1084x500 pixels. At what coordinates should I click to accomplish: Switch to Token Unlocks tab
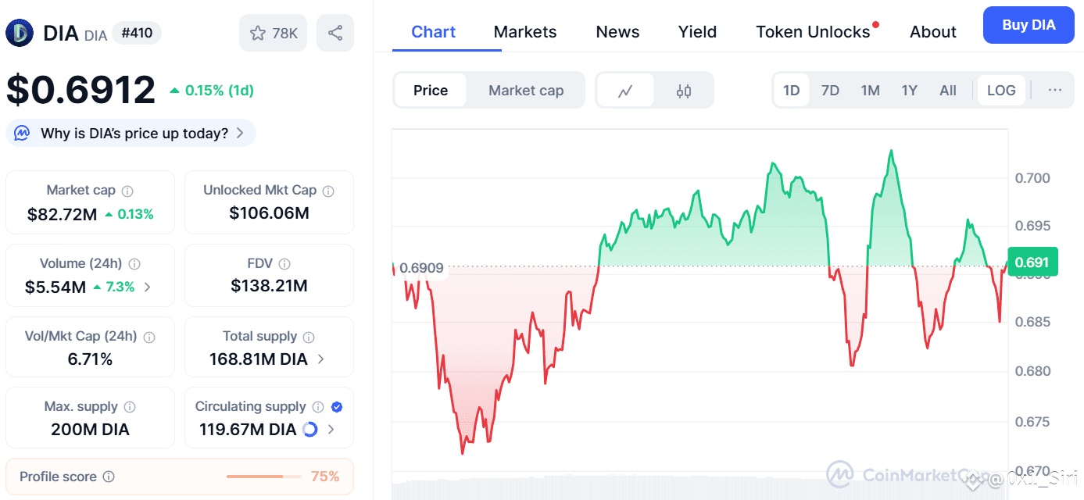pos(813,32)
